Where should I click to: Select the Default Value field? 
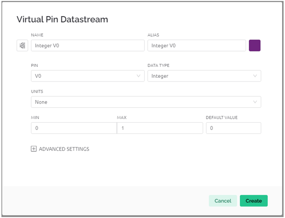[x=234, y=128]
